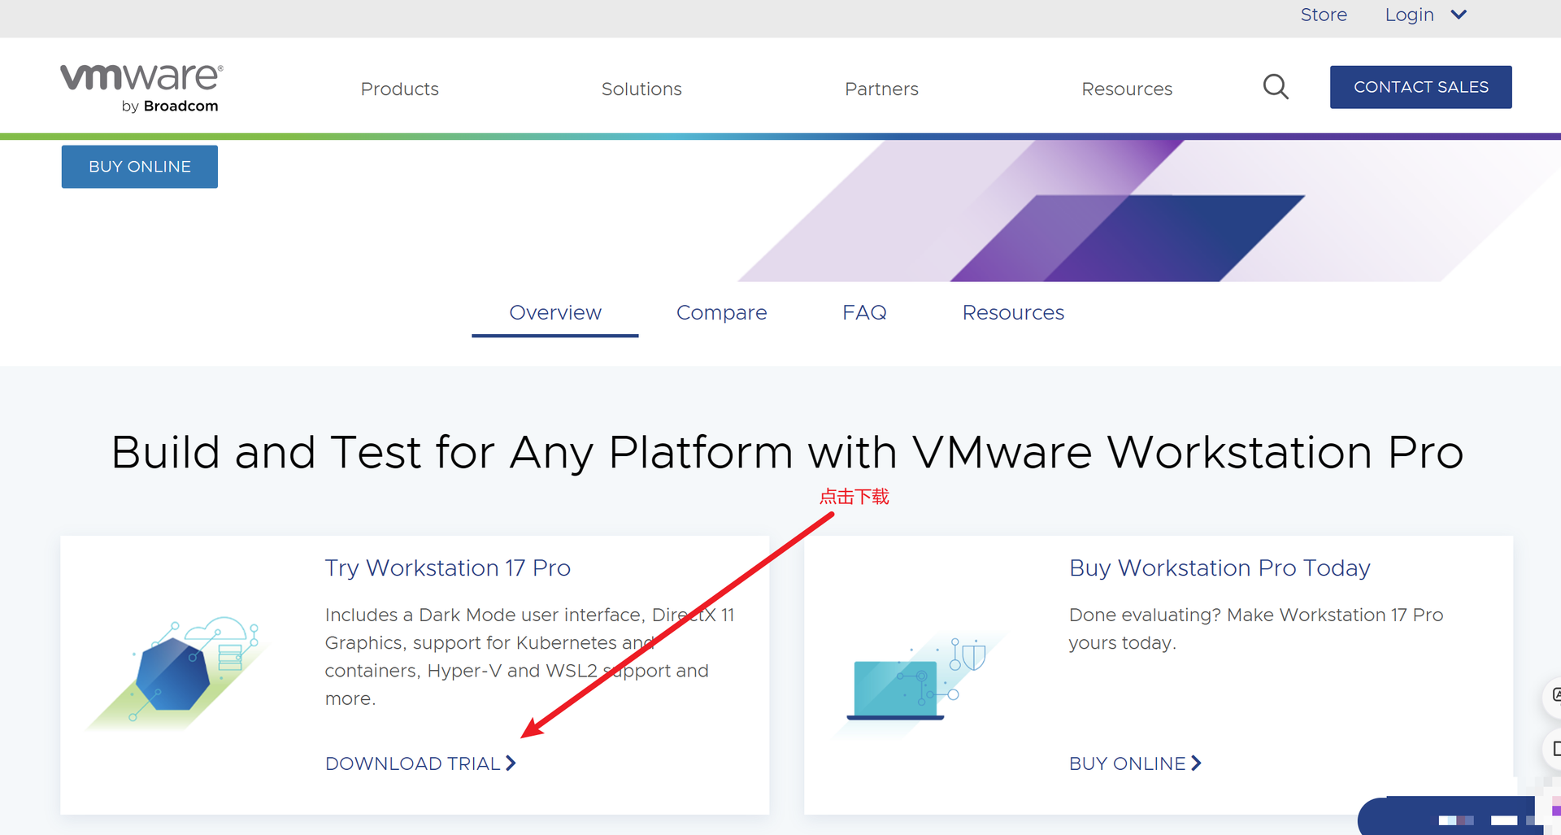Viewport: 1561px width, 835px height.
Task: Open the Partners menu
Action: point(881,89)
